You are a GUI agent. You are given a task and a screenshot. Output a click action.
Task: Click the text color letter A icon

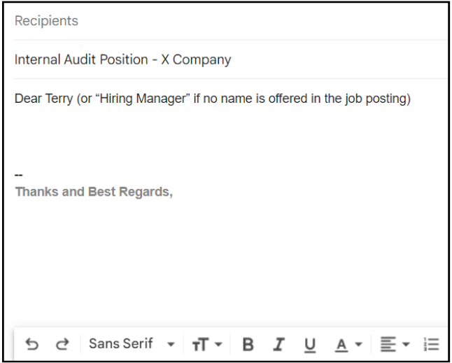(341, 344)
